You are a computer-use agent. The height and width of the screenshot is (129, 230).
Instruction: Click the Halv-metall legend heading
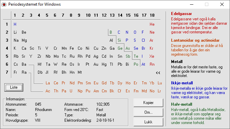pyautogui.click(x=182, y=104)
